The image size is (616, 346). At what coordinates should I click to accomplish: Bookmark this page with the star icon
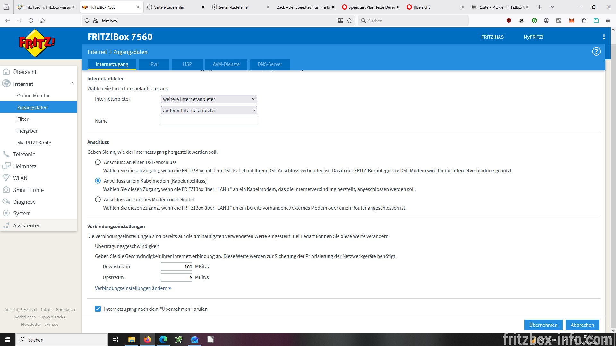coord(350,21)
